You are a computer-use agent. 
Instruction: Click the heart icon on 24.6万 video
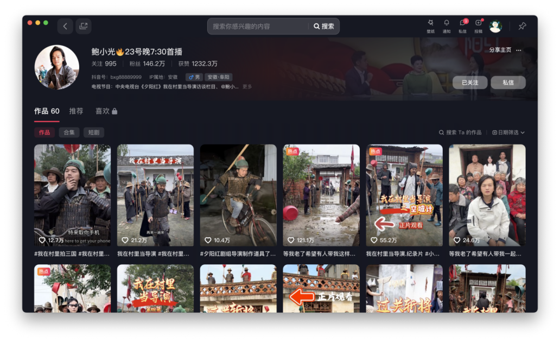point(457,240)
